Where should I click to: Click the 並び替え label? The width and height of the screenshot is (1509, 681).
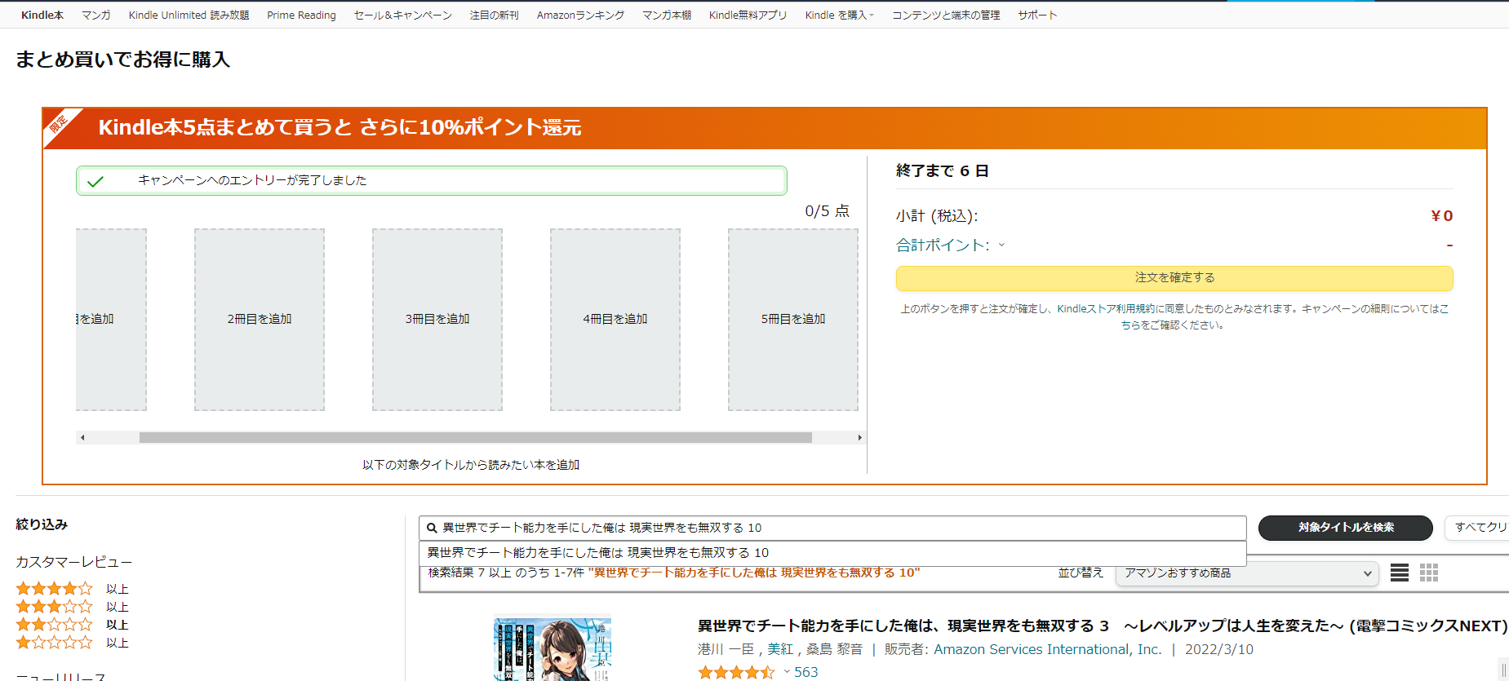tap(1081, 573)
